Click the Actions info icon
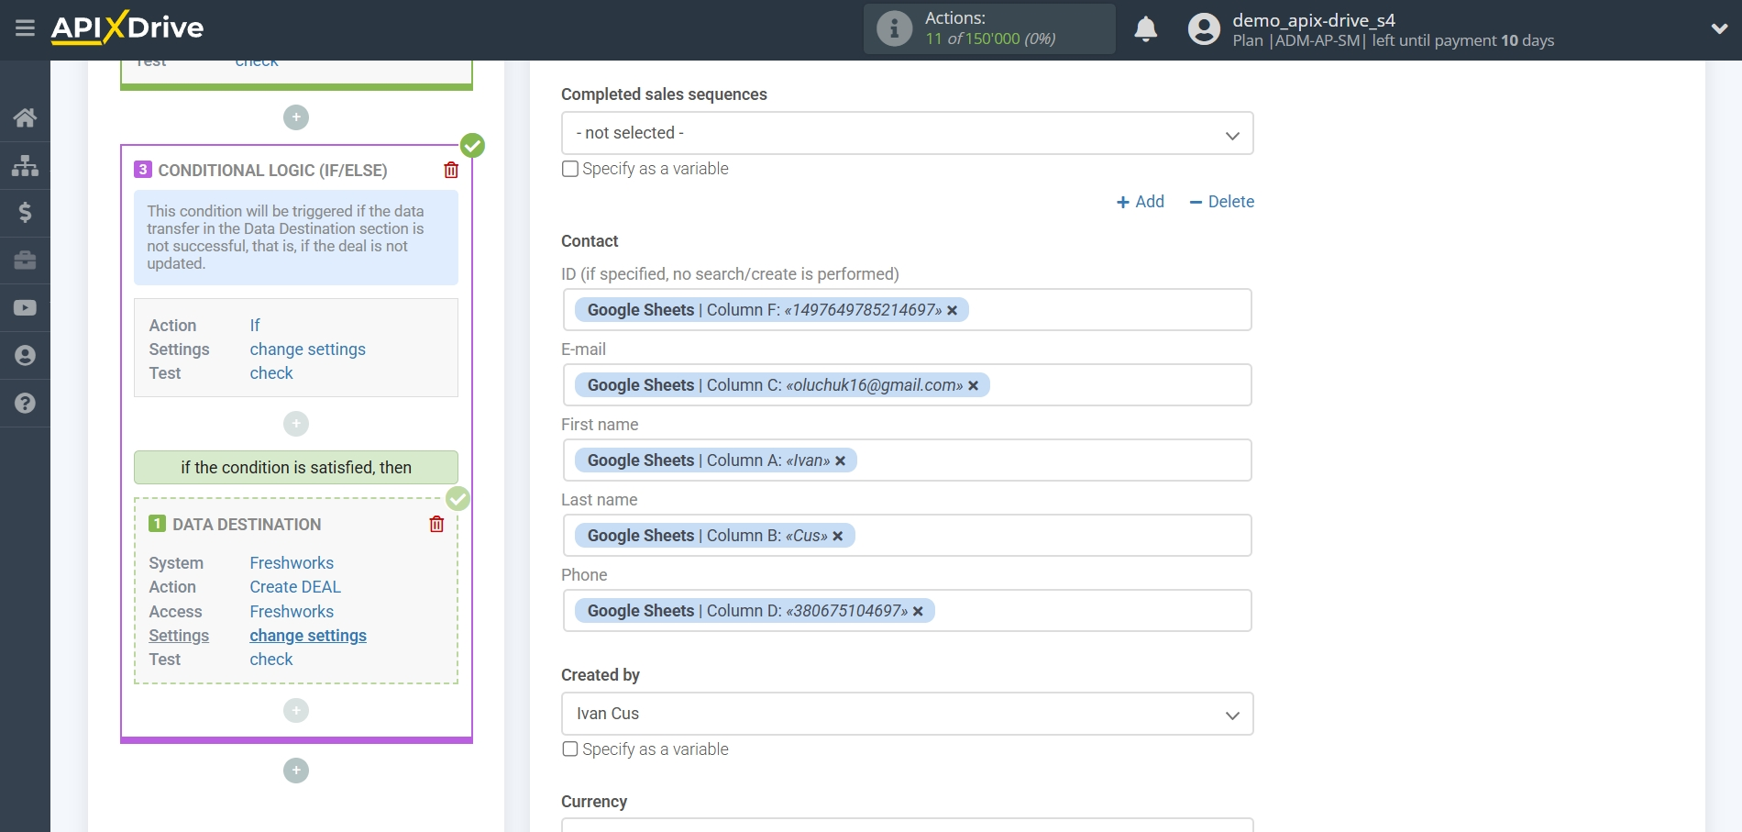Viewport: 1742px width, 832px height. tap(894, 28)
